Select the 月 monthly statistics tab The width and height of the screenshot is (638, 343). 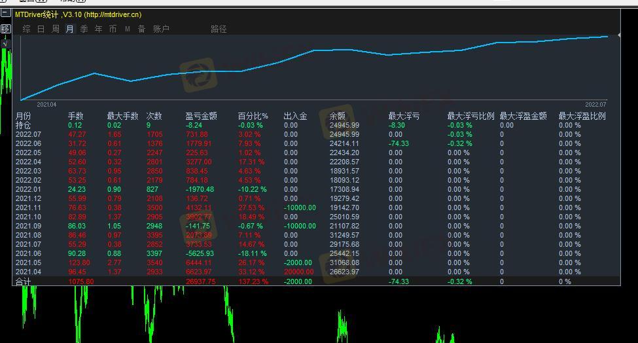[69, 29]
